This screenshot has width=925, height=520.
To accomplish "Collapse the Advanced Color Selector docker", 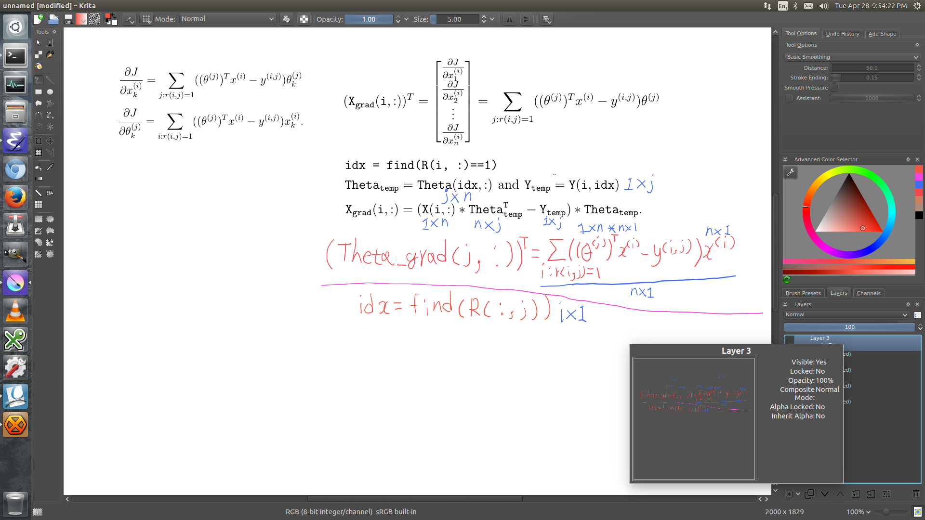I will point(785,159).
